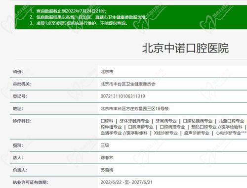
Task: Click the banner line about 凌晨1点至凌晨5点 maintenance
Action: click(x=79, y=23)
